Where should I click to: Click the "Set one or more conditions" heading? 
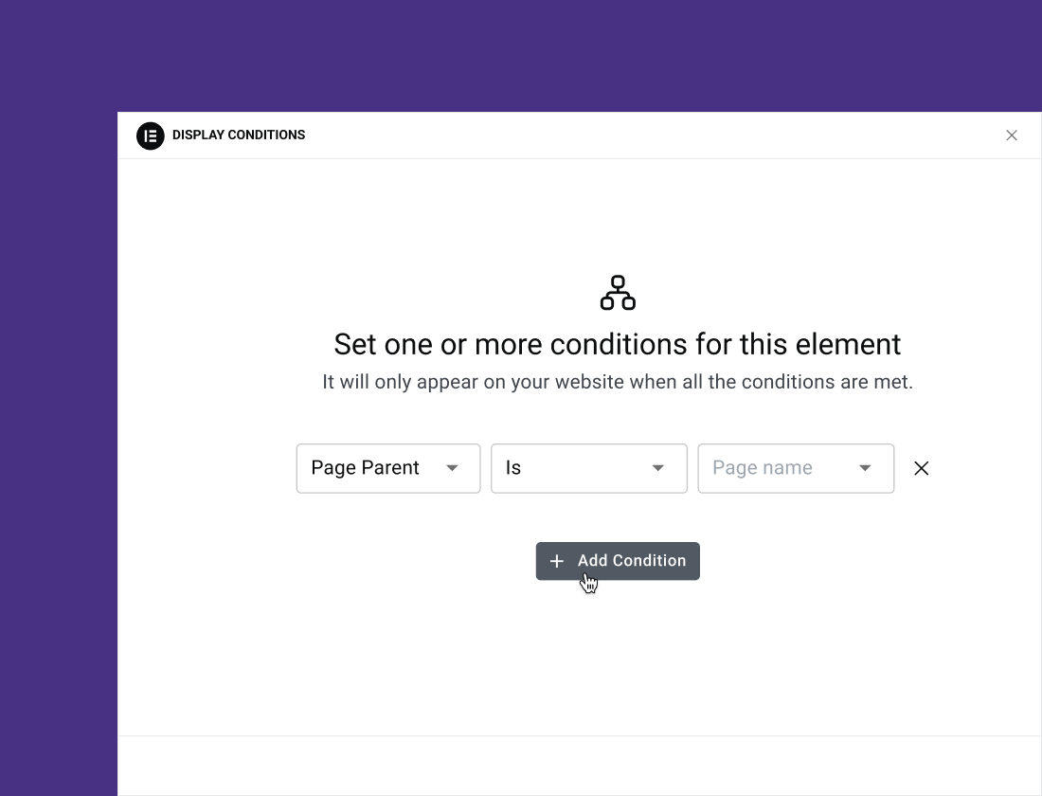pyautogui.click(x=618, y=344)
